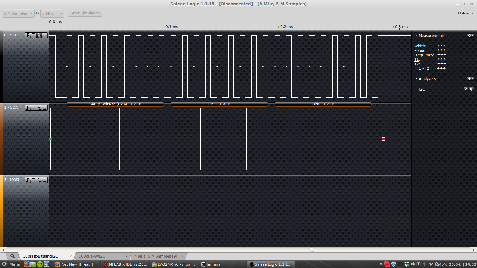
Task: Switch to the 100kHz-hwI2C tab
Action: tap(92, 256)
